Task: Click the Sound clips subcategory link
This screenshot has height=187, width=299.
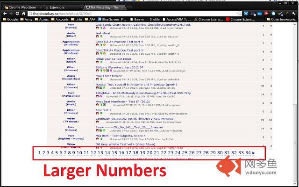Action: tap(71, 79)
